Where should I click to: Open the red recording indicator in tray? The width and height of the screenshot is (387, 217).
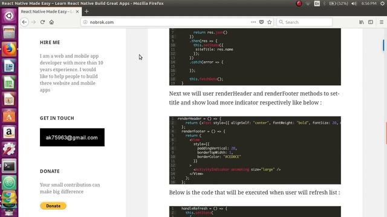299,4
